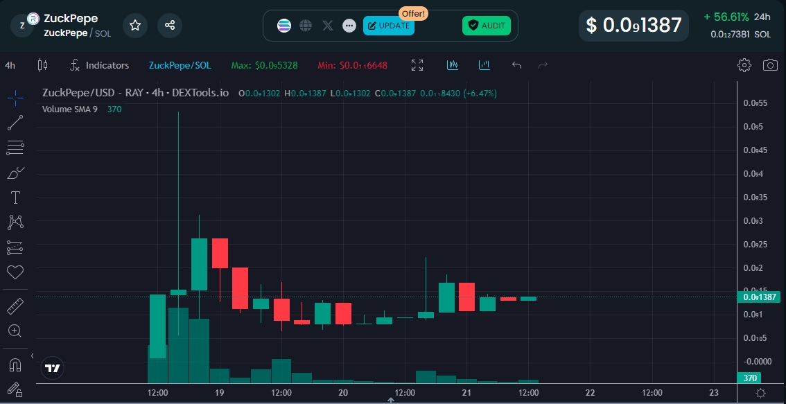Toggle the bar chart price/marketcap icon
The height and width of the screenshot is (404, 786).
(484, 65)
